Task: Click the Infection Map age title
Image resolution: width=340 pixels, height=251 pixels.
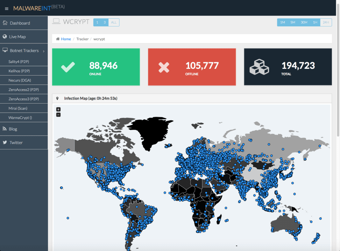Action: tap(91, 98)
